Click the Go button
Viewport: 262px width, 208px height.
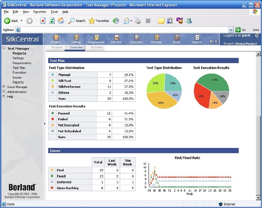240,30
